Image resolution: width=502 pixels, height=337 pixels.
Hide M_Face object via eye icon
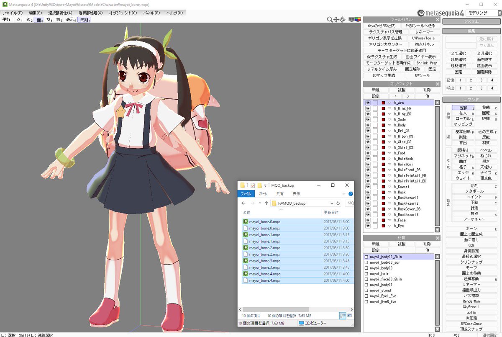coord(368,220)
